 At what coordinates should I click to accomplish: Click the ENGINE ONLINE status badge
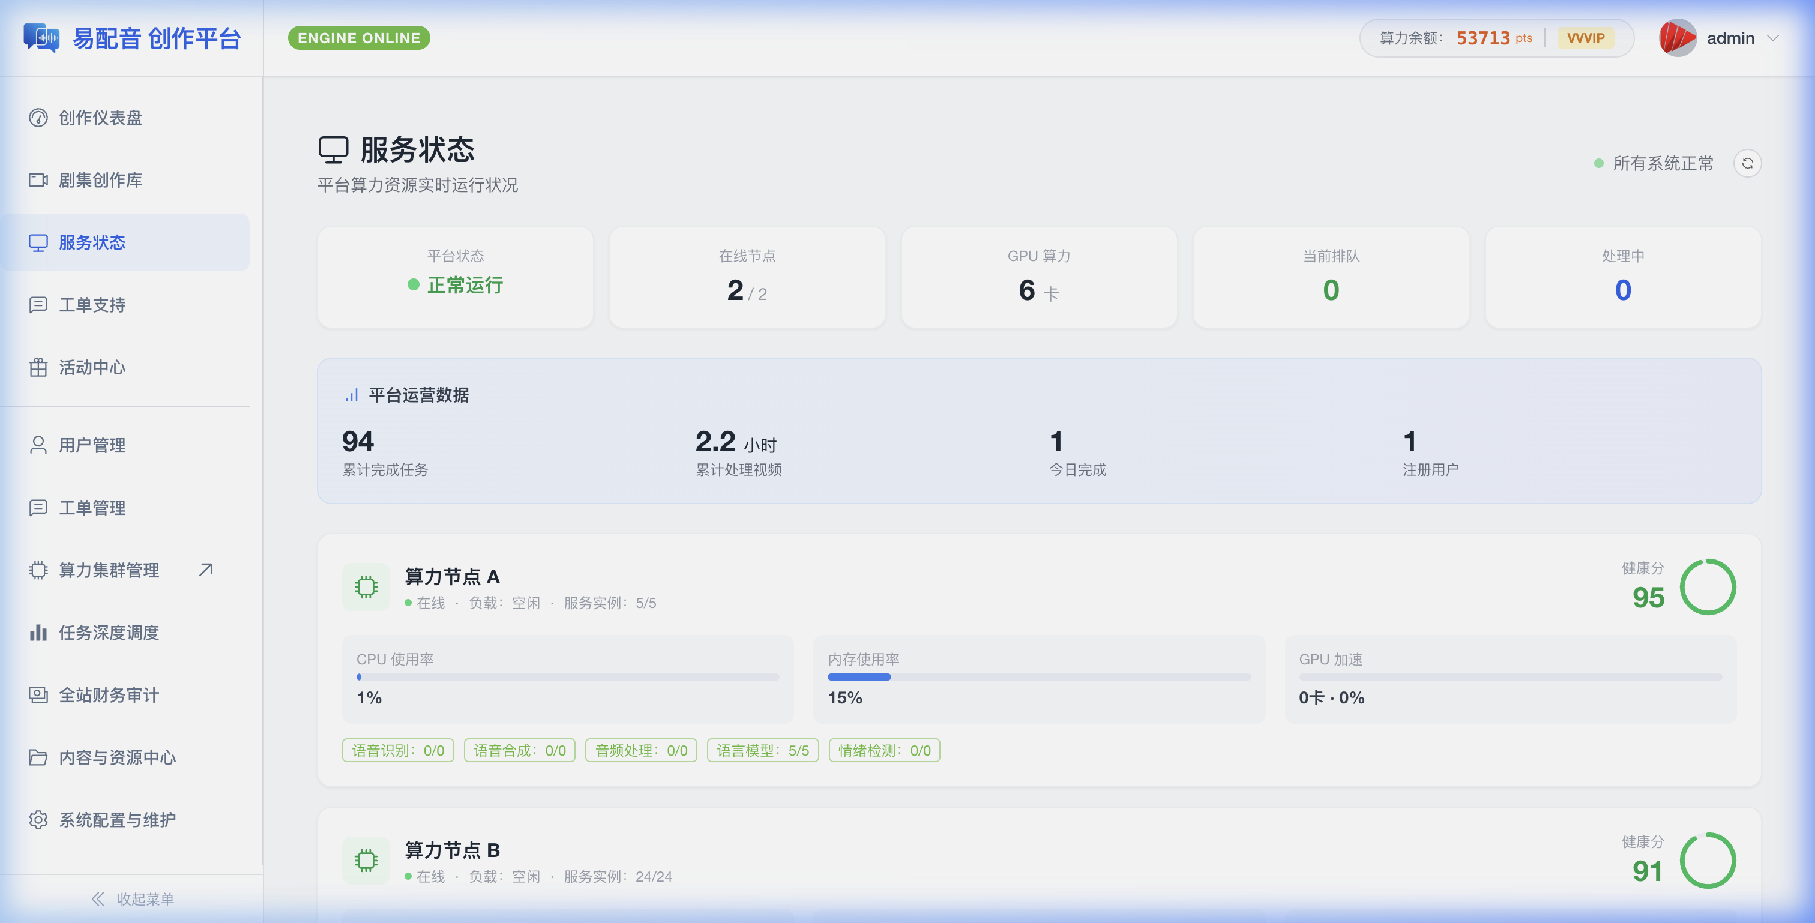coord(359,38)
